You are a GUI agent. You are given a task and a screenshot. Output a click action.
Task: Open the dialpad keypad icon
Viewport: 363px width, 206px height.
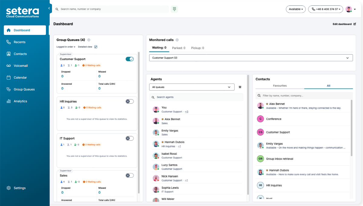point(174,9)
